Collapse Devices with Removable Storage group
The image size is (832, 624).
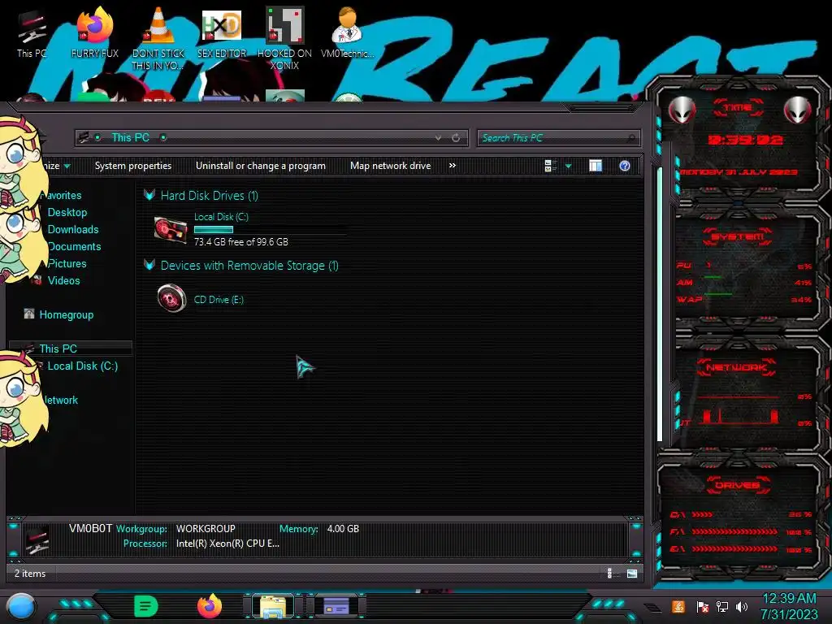tap(149, 265)
